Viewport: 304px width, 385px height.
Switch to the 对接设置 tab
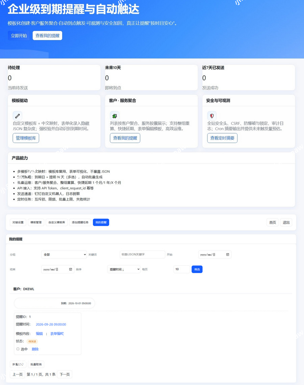pyautogui.click(x=18, y=223)
